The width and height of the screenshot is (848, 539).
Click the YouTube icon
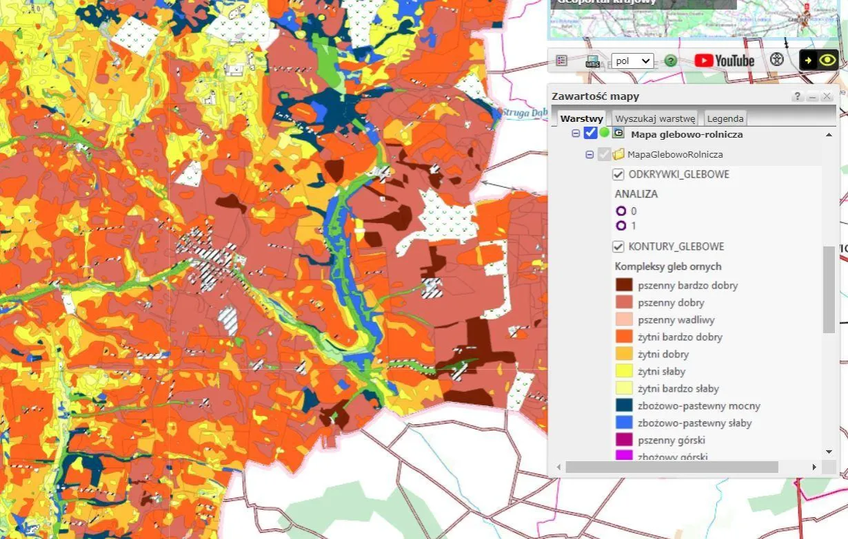[x=703, y=61]
